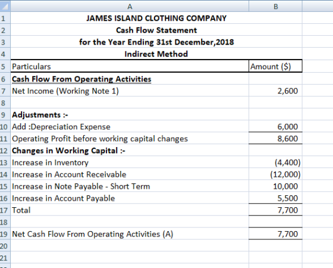Viewport: 333px width, 268px height.
Task: Select the 10,000 note payable amount
Action: (x=275, y=186)
